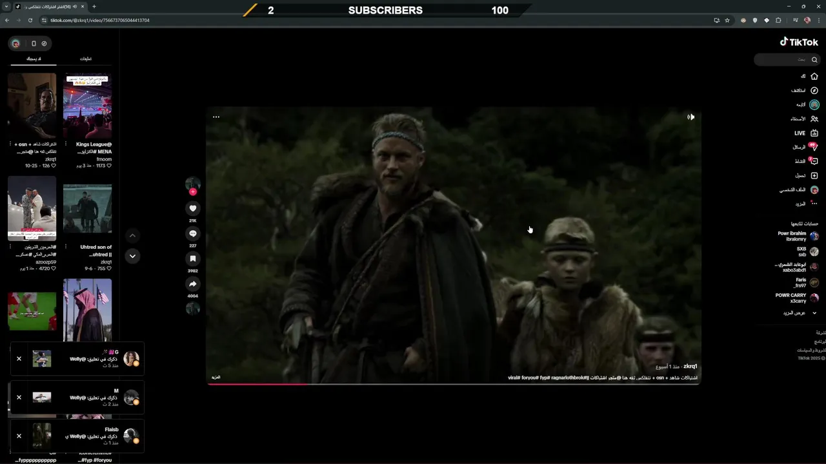The height and width of the screenshot is (464, 826).
Task: Toggle video mute speaker icon
Action: pos(690,117)
